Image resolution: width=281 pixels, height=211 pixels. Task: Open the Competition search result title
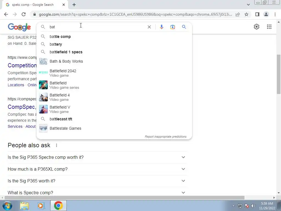click(x=22, y=65)
